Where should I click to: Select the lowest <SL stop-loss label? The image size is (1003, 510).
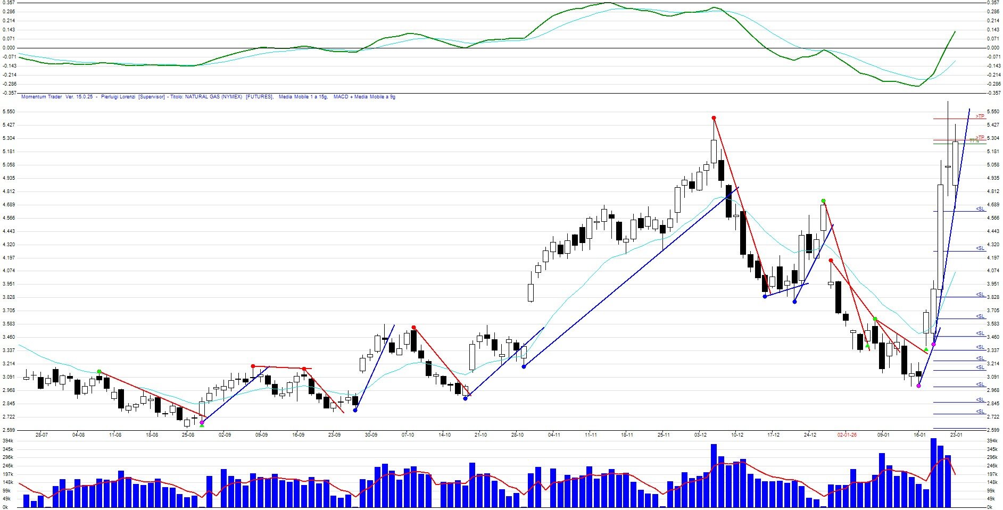[x=980, y=412]
